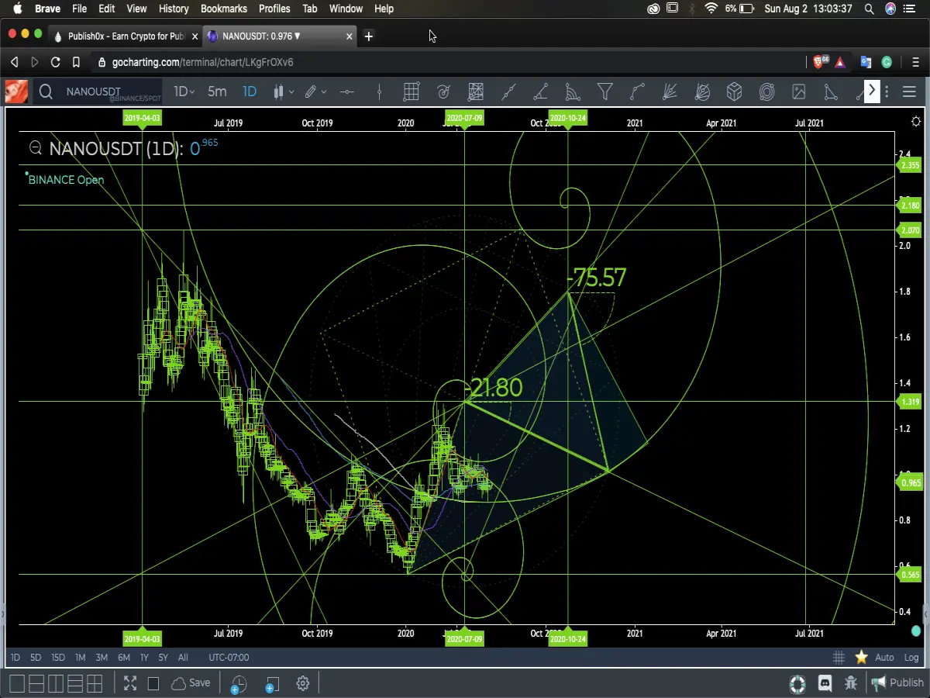
Task: Set range to All
Action: point(183,658)
